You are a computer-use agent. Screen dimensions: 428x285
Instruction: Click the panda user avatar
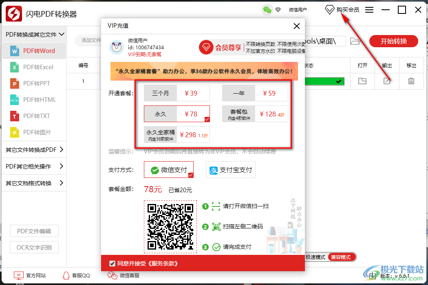[117, 47]
